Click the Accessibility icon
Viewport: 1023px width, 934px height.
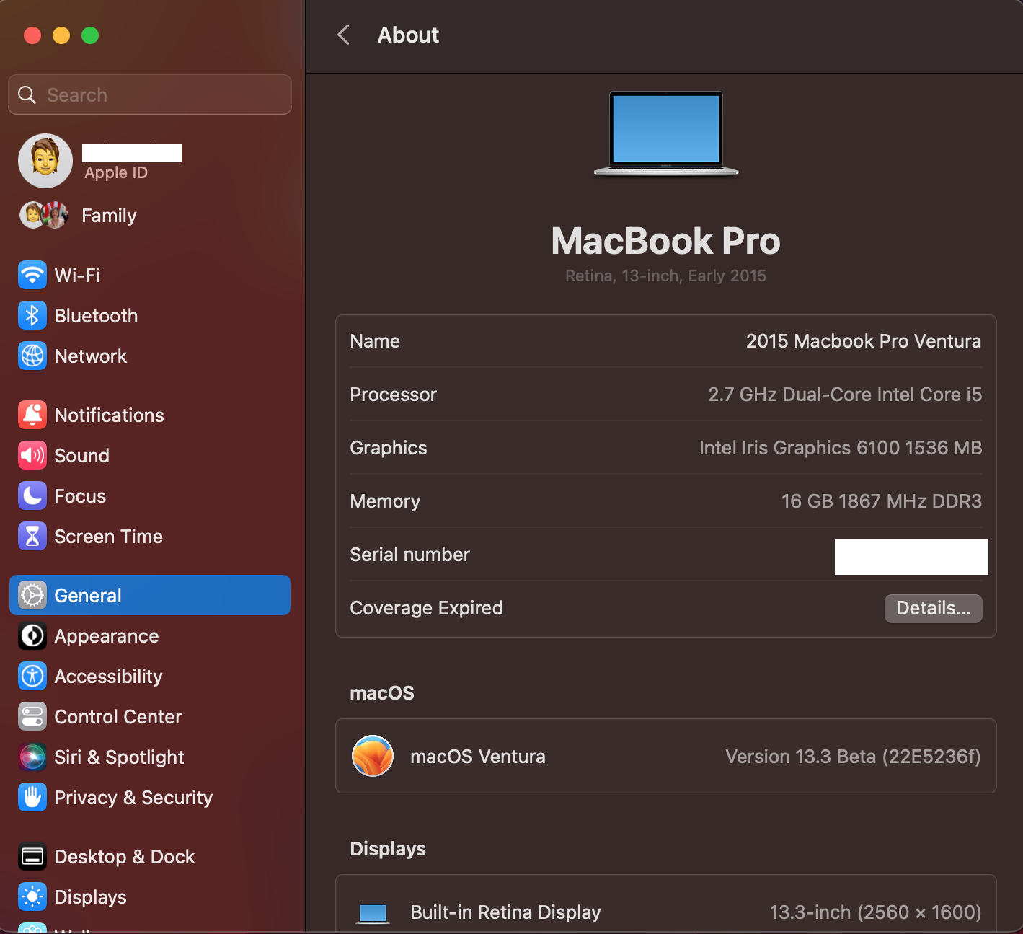click(x=32, y=676)
